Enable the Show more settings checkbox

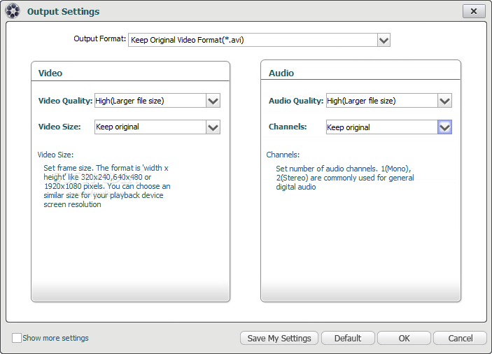[17, 338]
